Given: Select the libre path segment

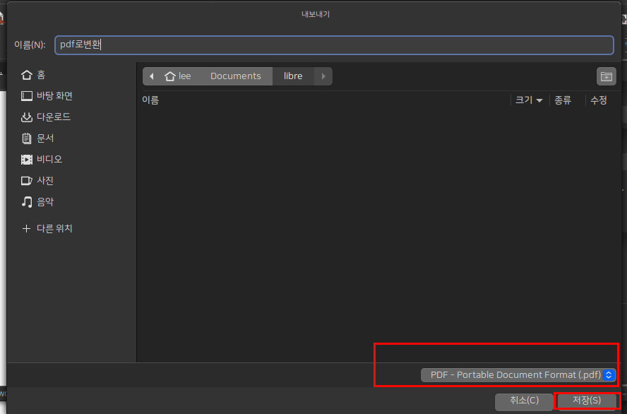Looking at the screenshot, I should 293,76.
